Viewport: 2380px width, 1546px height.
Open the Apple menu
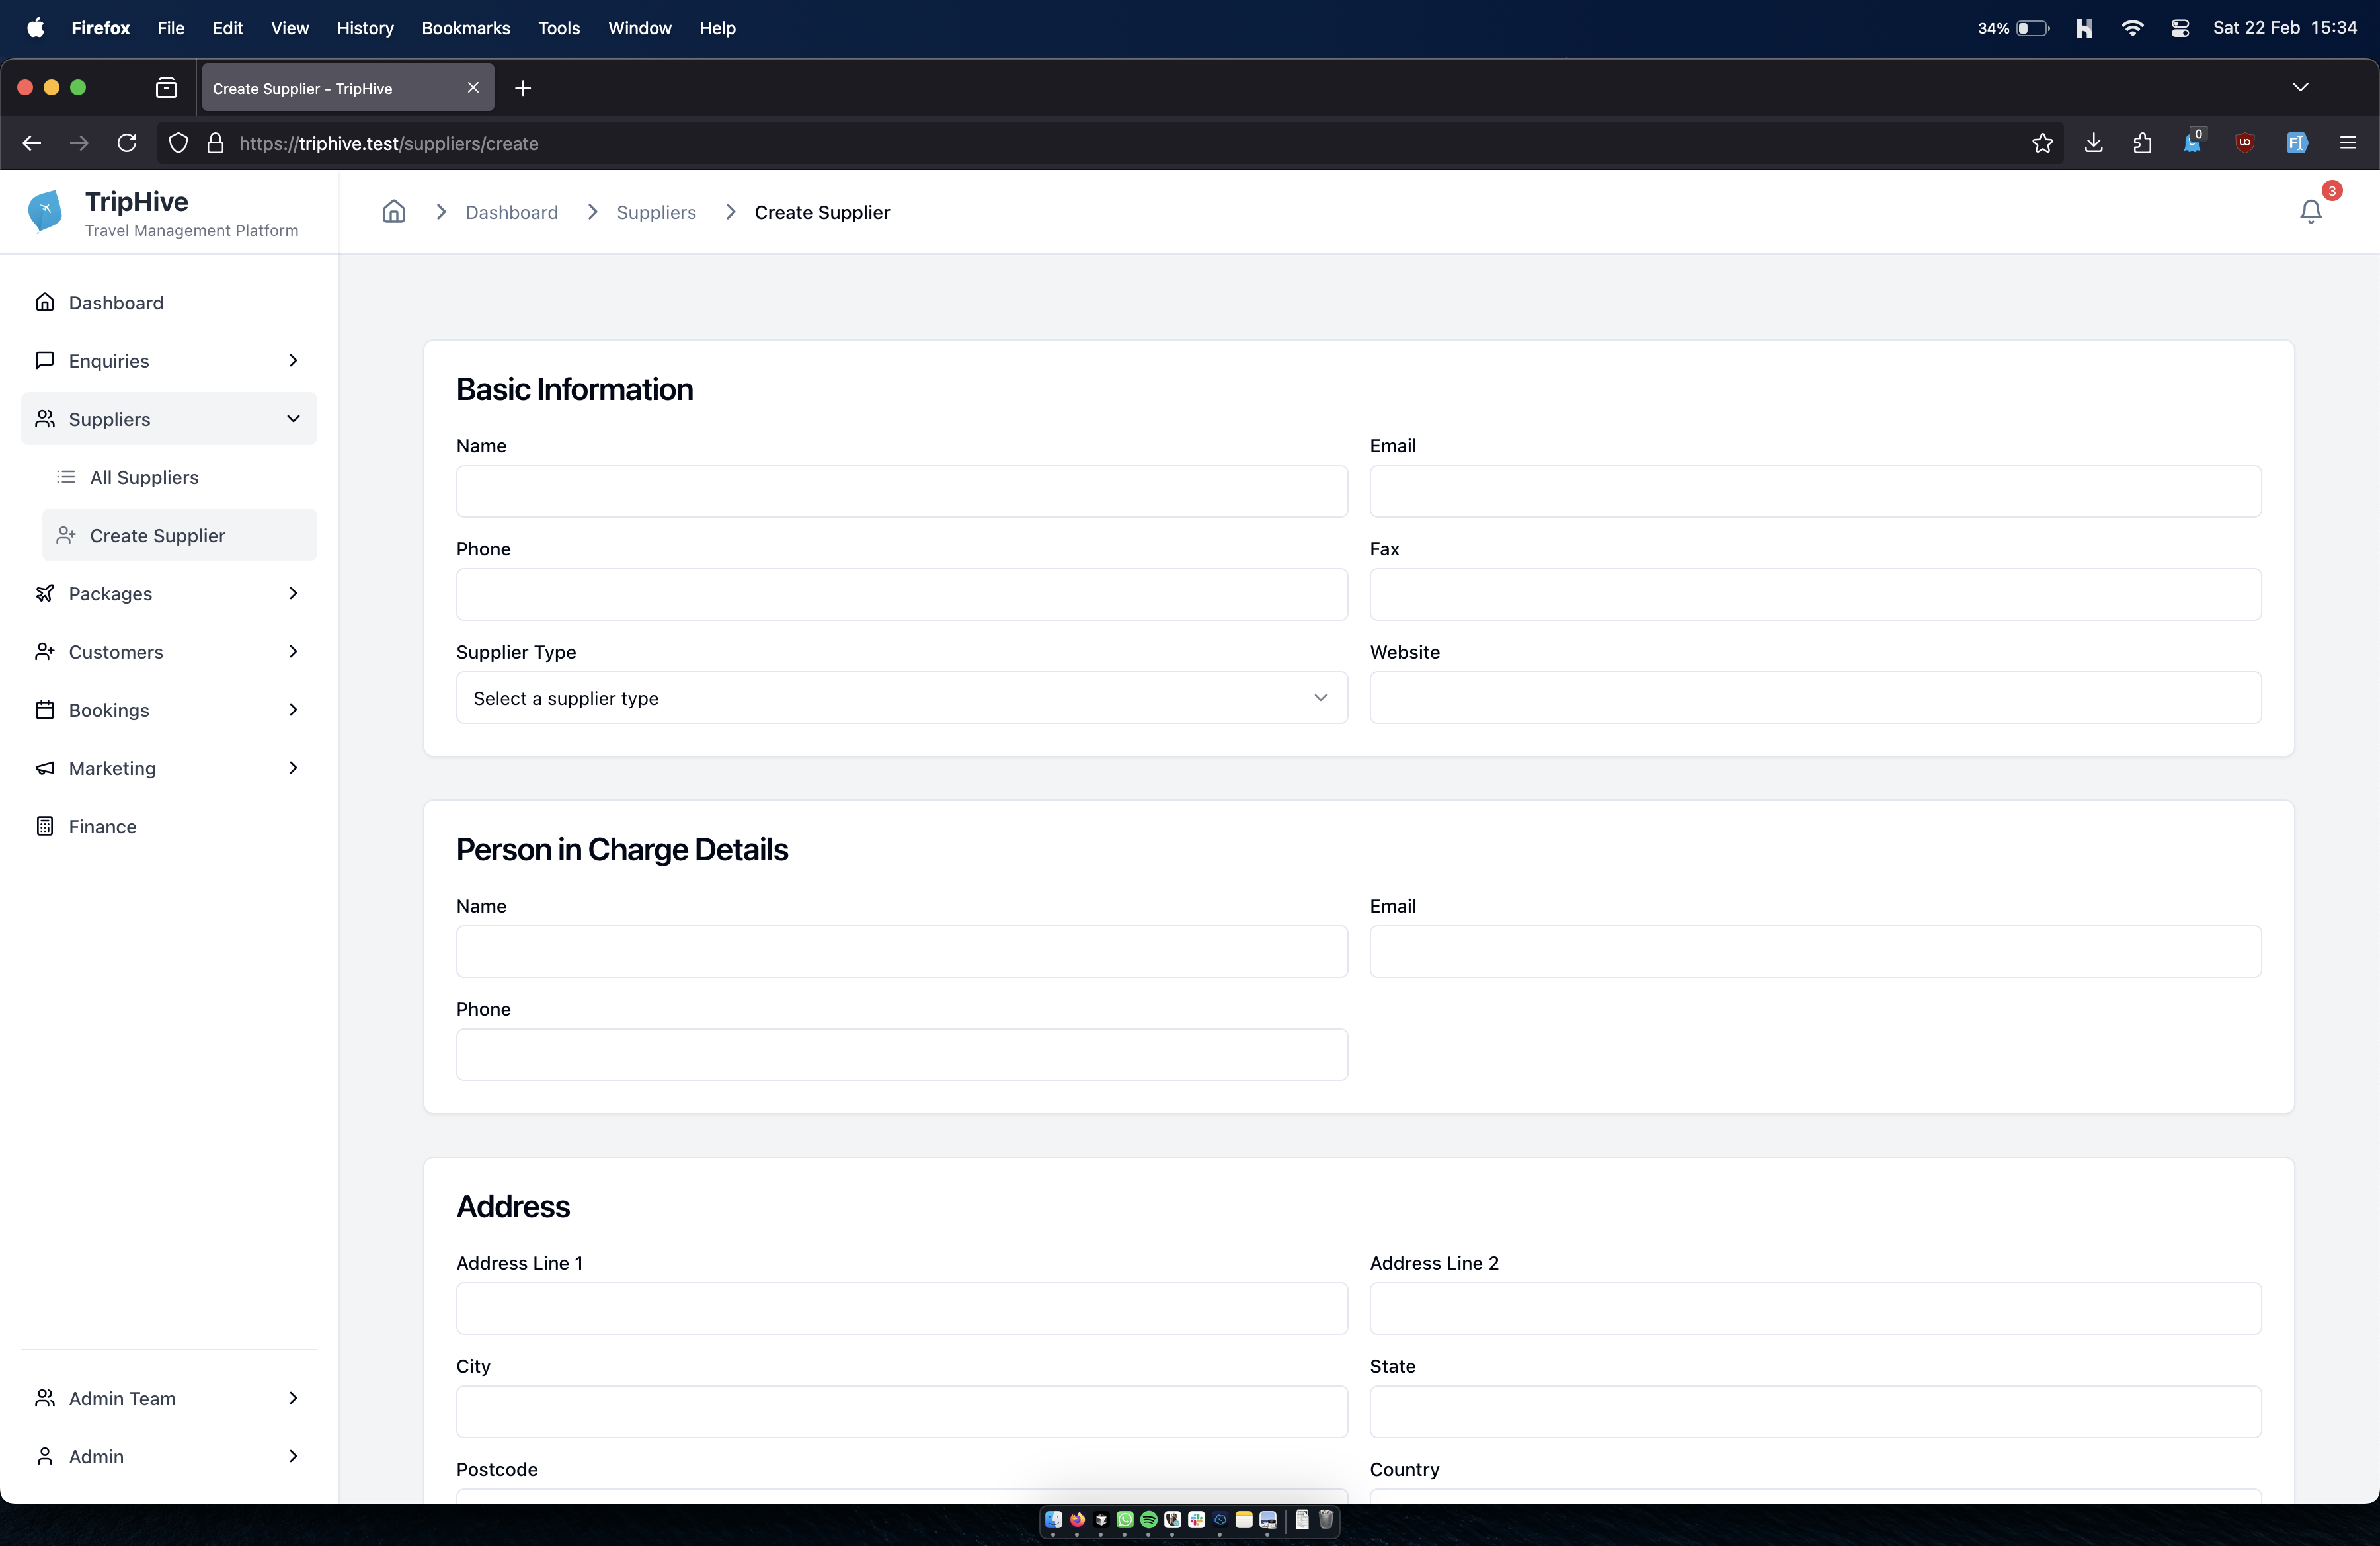coord(35,28)
